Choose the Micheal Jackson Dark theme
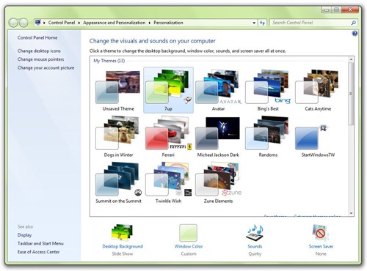Screen dimensions: 367x271 (x=218, y=136)
